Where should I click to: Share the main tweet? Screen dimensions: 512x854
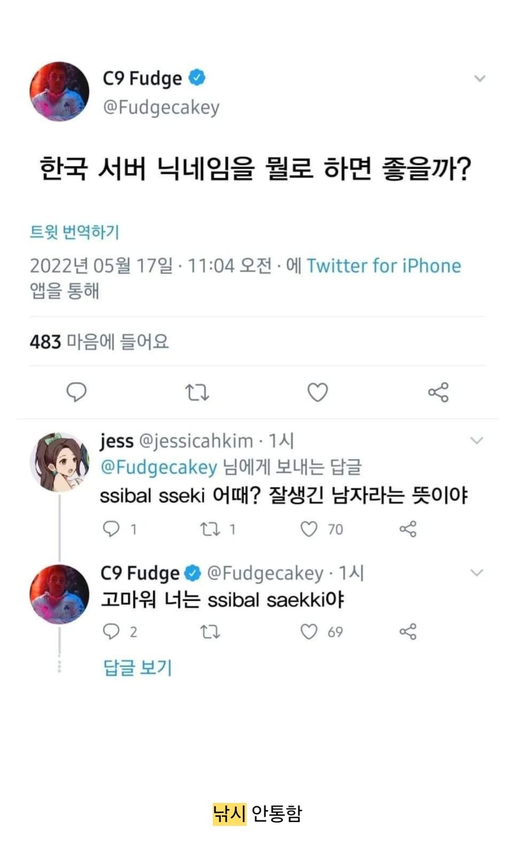tap(438, 392)
